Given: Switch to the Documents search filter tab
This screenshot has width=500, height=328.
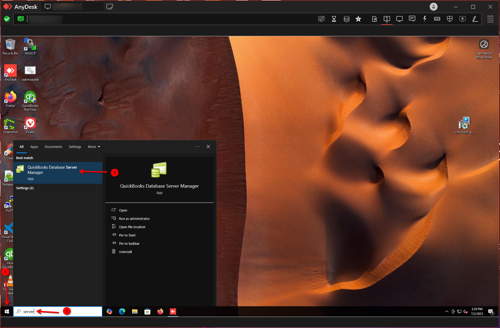Looking at the screenshot, I should tap(53, 147).
